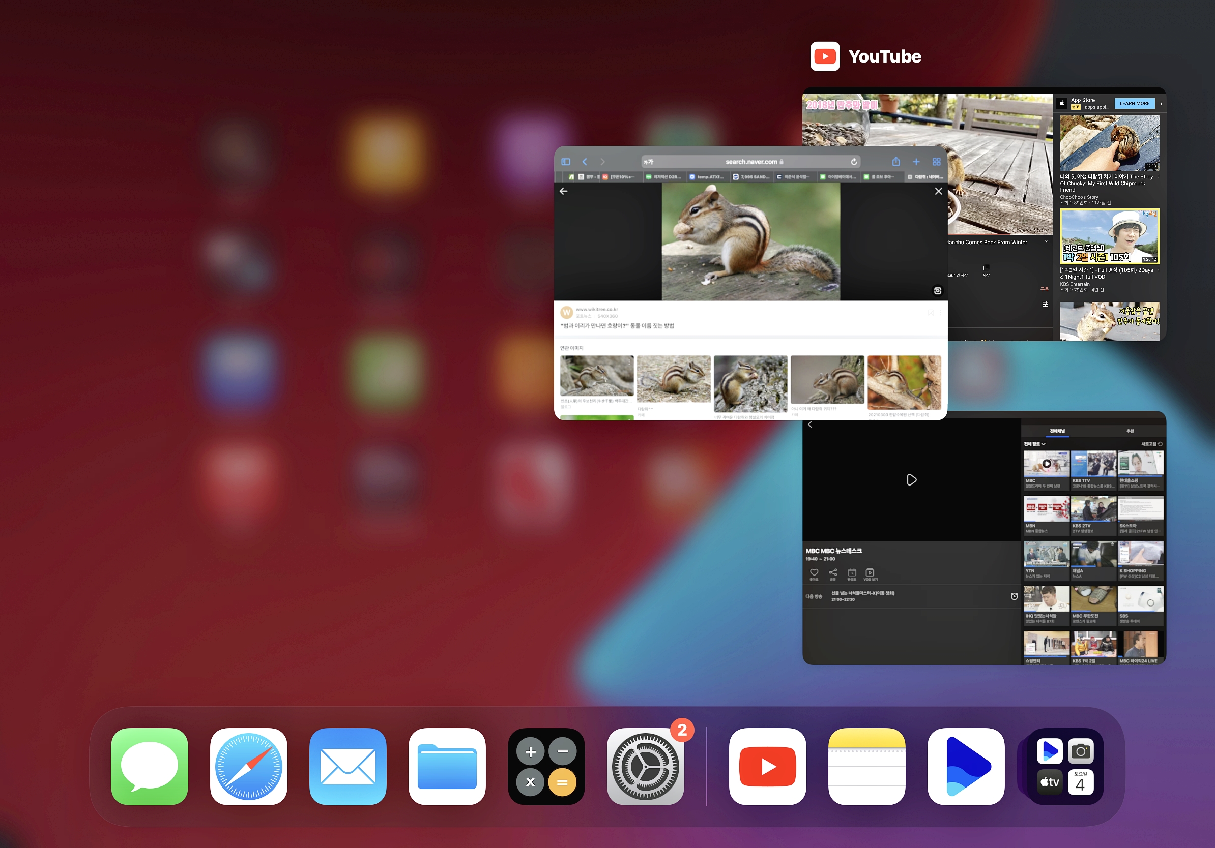
Task: Tap the 가가 text size button in Safari
Action: (649, 162)
